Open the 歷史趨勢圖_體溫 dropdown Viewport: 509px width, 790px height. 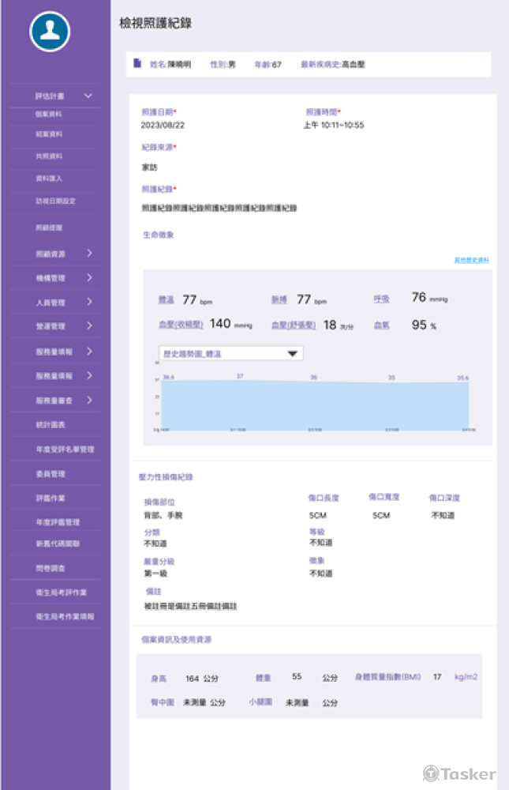[230, 354]
